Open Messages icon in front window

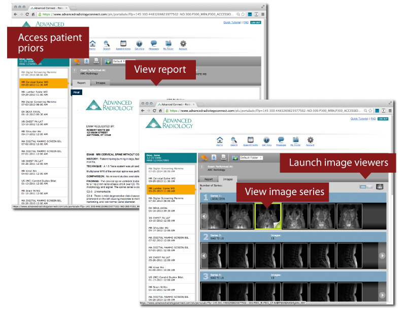[281, 140]
